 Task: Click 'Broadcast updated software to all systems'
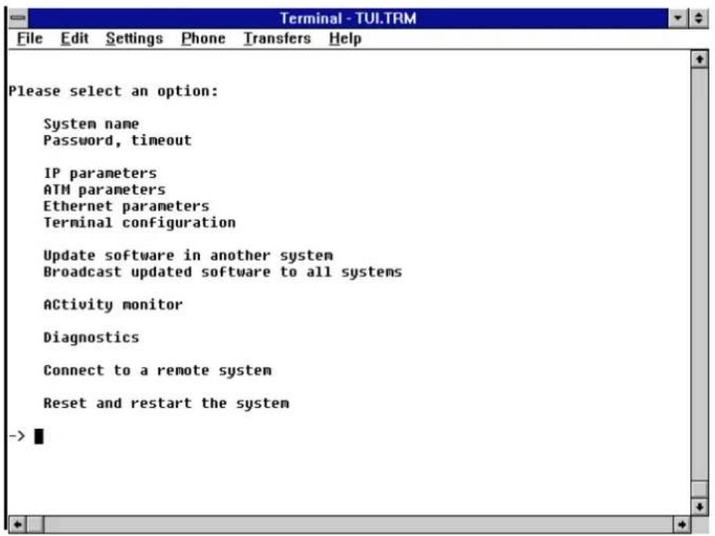pos(223,272)
